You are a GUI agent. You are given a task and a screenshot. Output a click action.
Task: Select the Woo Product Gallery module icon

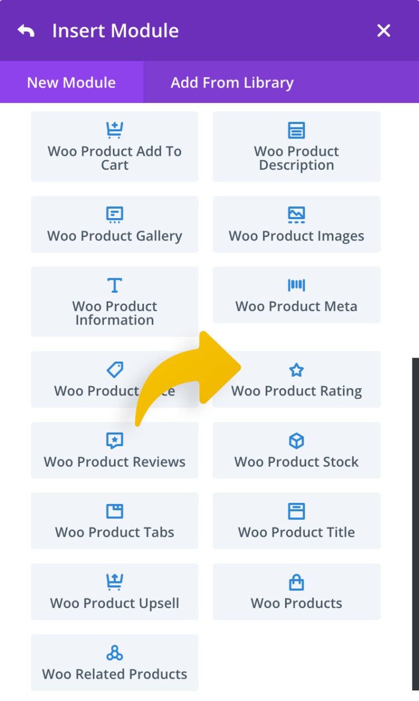pyautogui.click(x=114, y=215)
